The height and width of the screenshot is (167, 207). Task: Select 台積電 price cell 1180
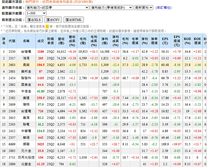[41, 52]
